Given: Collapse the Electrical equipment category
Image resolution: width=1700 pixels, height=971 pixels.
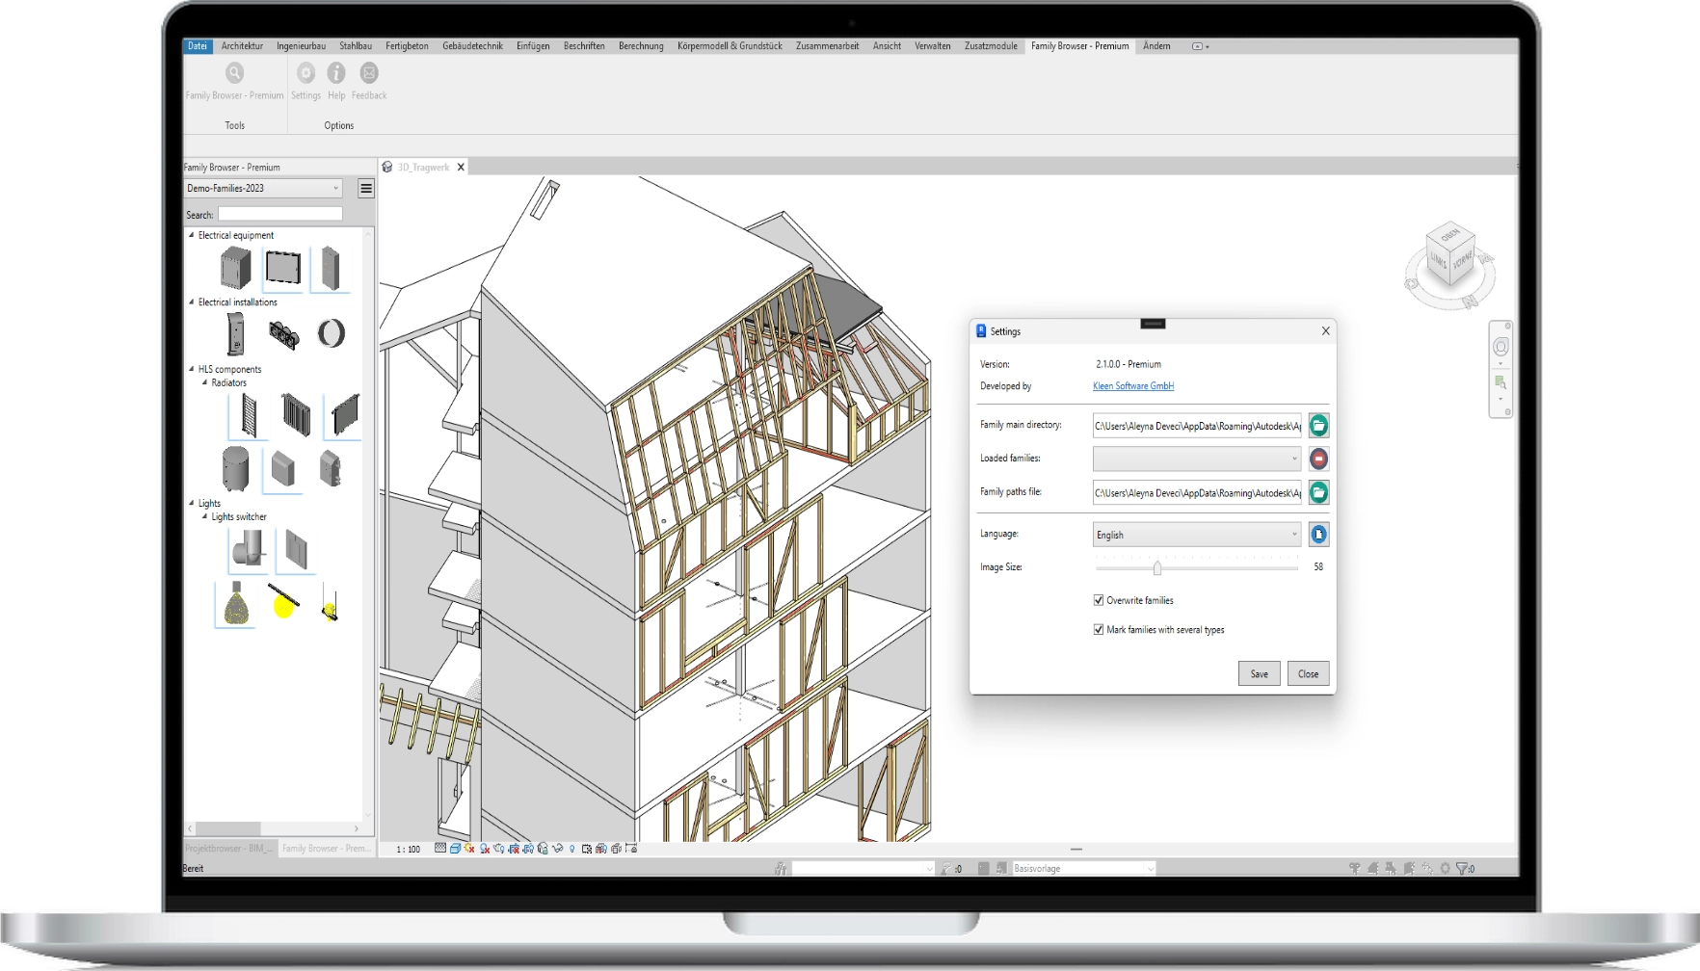Looking at the screenshot, I should point(191,235).
